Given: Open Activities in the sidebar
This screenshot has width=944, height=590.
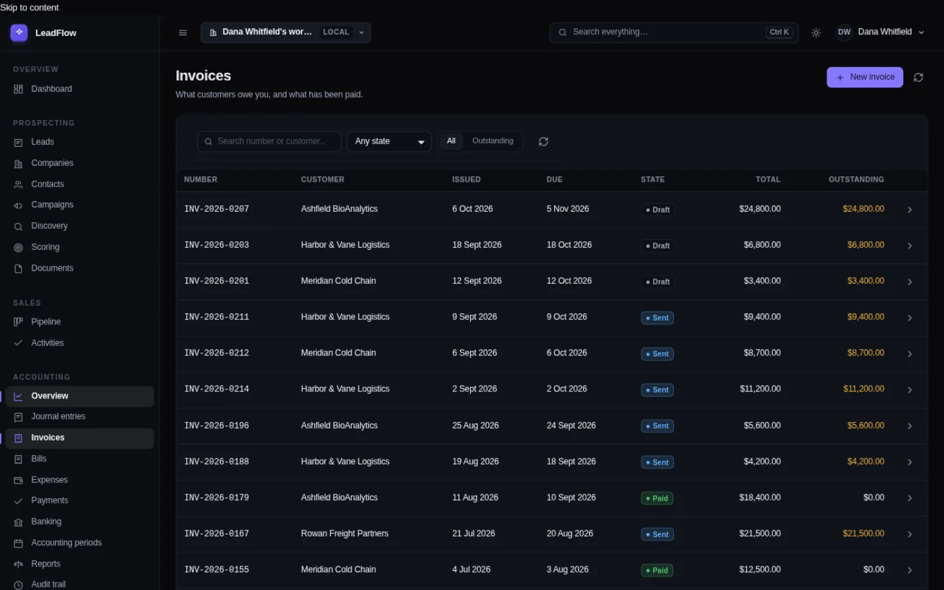Looking at the screenshot, I should point(80,343).
